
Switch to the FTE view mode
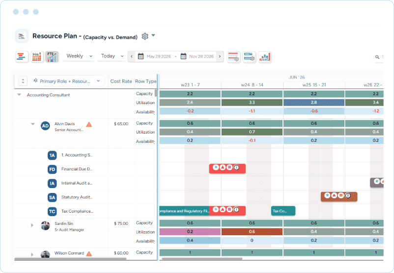point(52,56)
